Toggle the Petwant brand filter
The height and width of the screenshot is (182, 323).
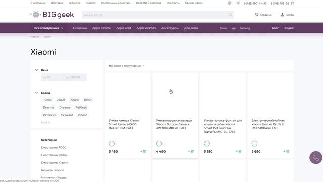[x=67, y=115]
